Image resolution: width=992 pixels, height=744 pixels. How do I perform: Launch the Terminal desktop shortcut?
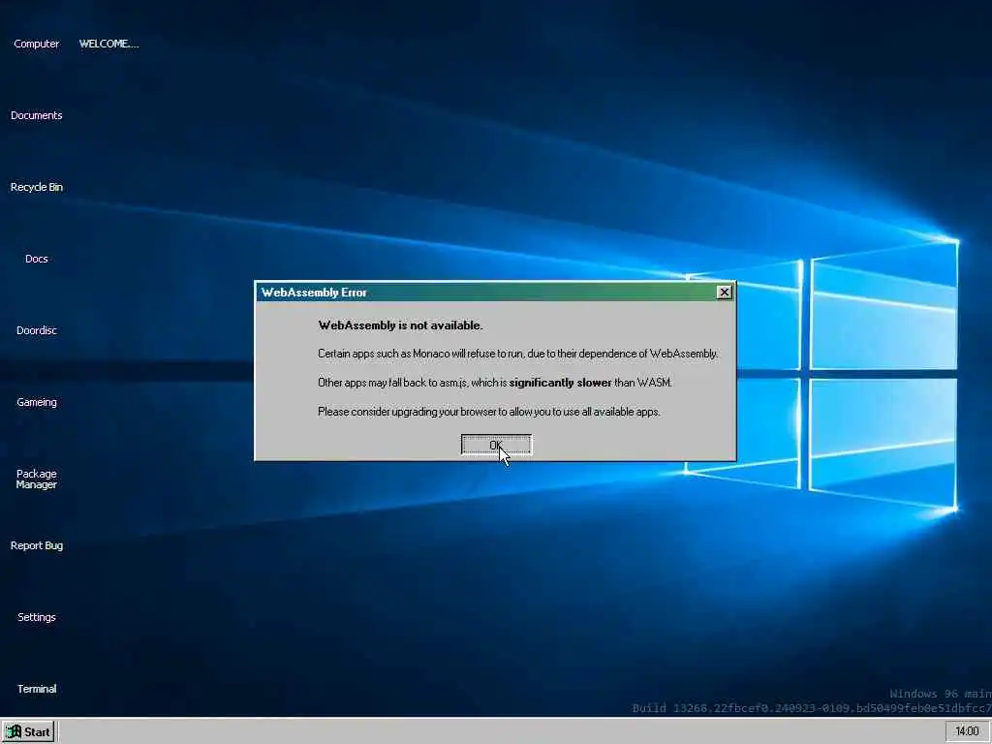coord(36,689)
